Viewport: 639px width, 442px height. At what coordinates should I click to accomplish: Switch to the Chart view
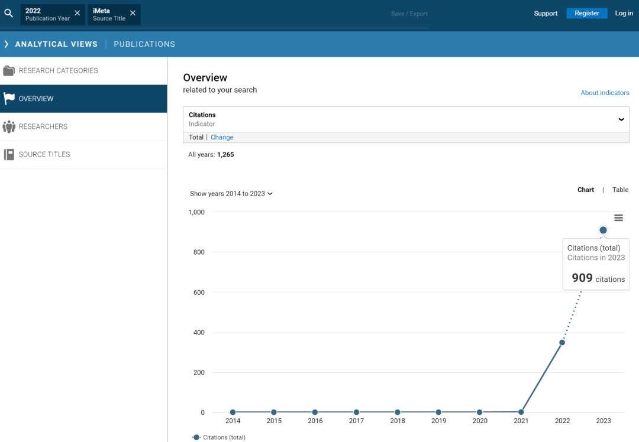click(x=586, y=190)
